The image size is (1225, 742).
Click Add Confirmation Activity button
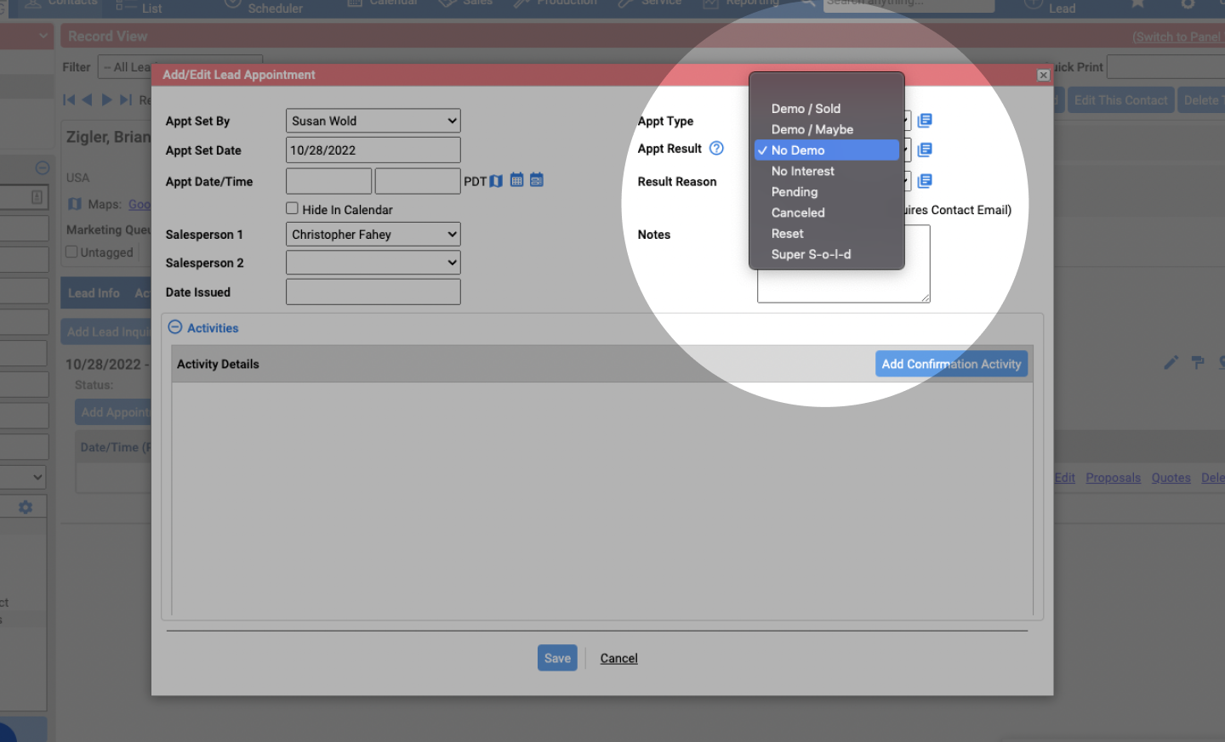(951, 364)
